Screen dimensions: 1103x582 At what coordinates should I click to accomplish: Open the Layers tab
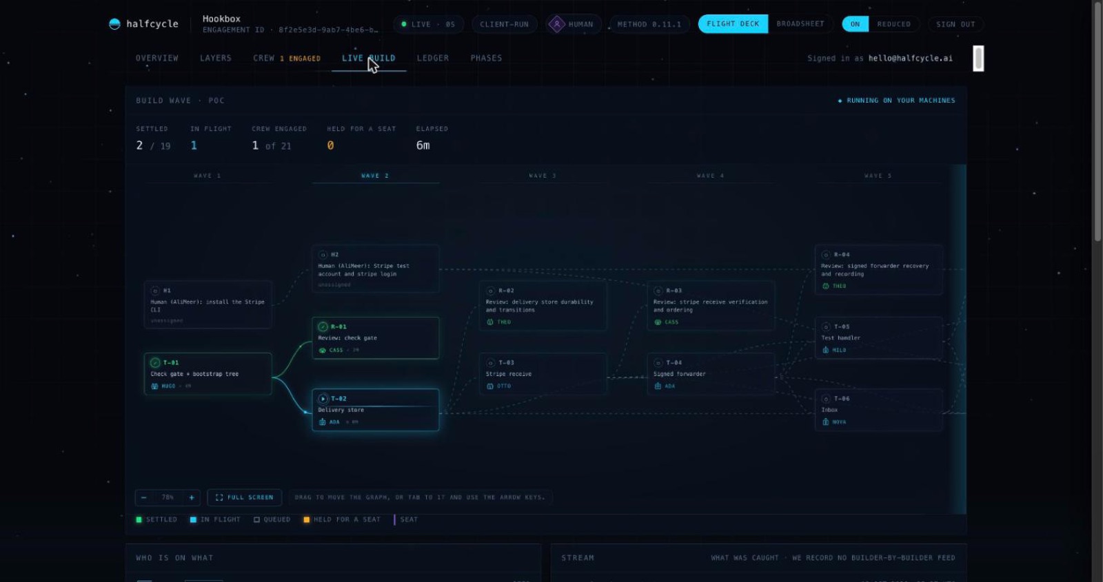(x=216, y=59)
